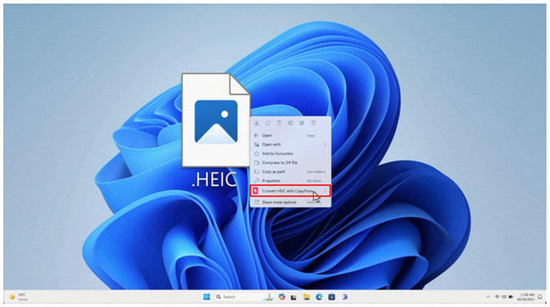
Task: Open the black Task View icon on taskbar
Action: [x=294, y=297]
